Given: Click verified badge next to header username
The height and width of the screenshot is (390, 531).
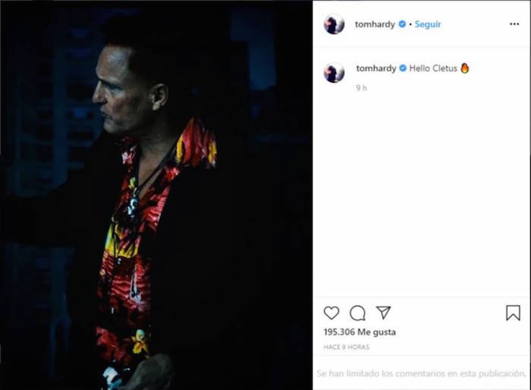Looking at the screenshot, I should (x=402, y=24).
